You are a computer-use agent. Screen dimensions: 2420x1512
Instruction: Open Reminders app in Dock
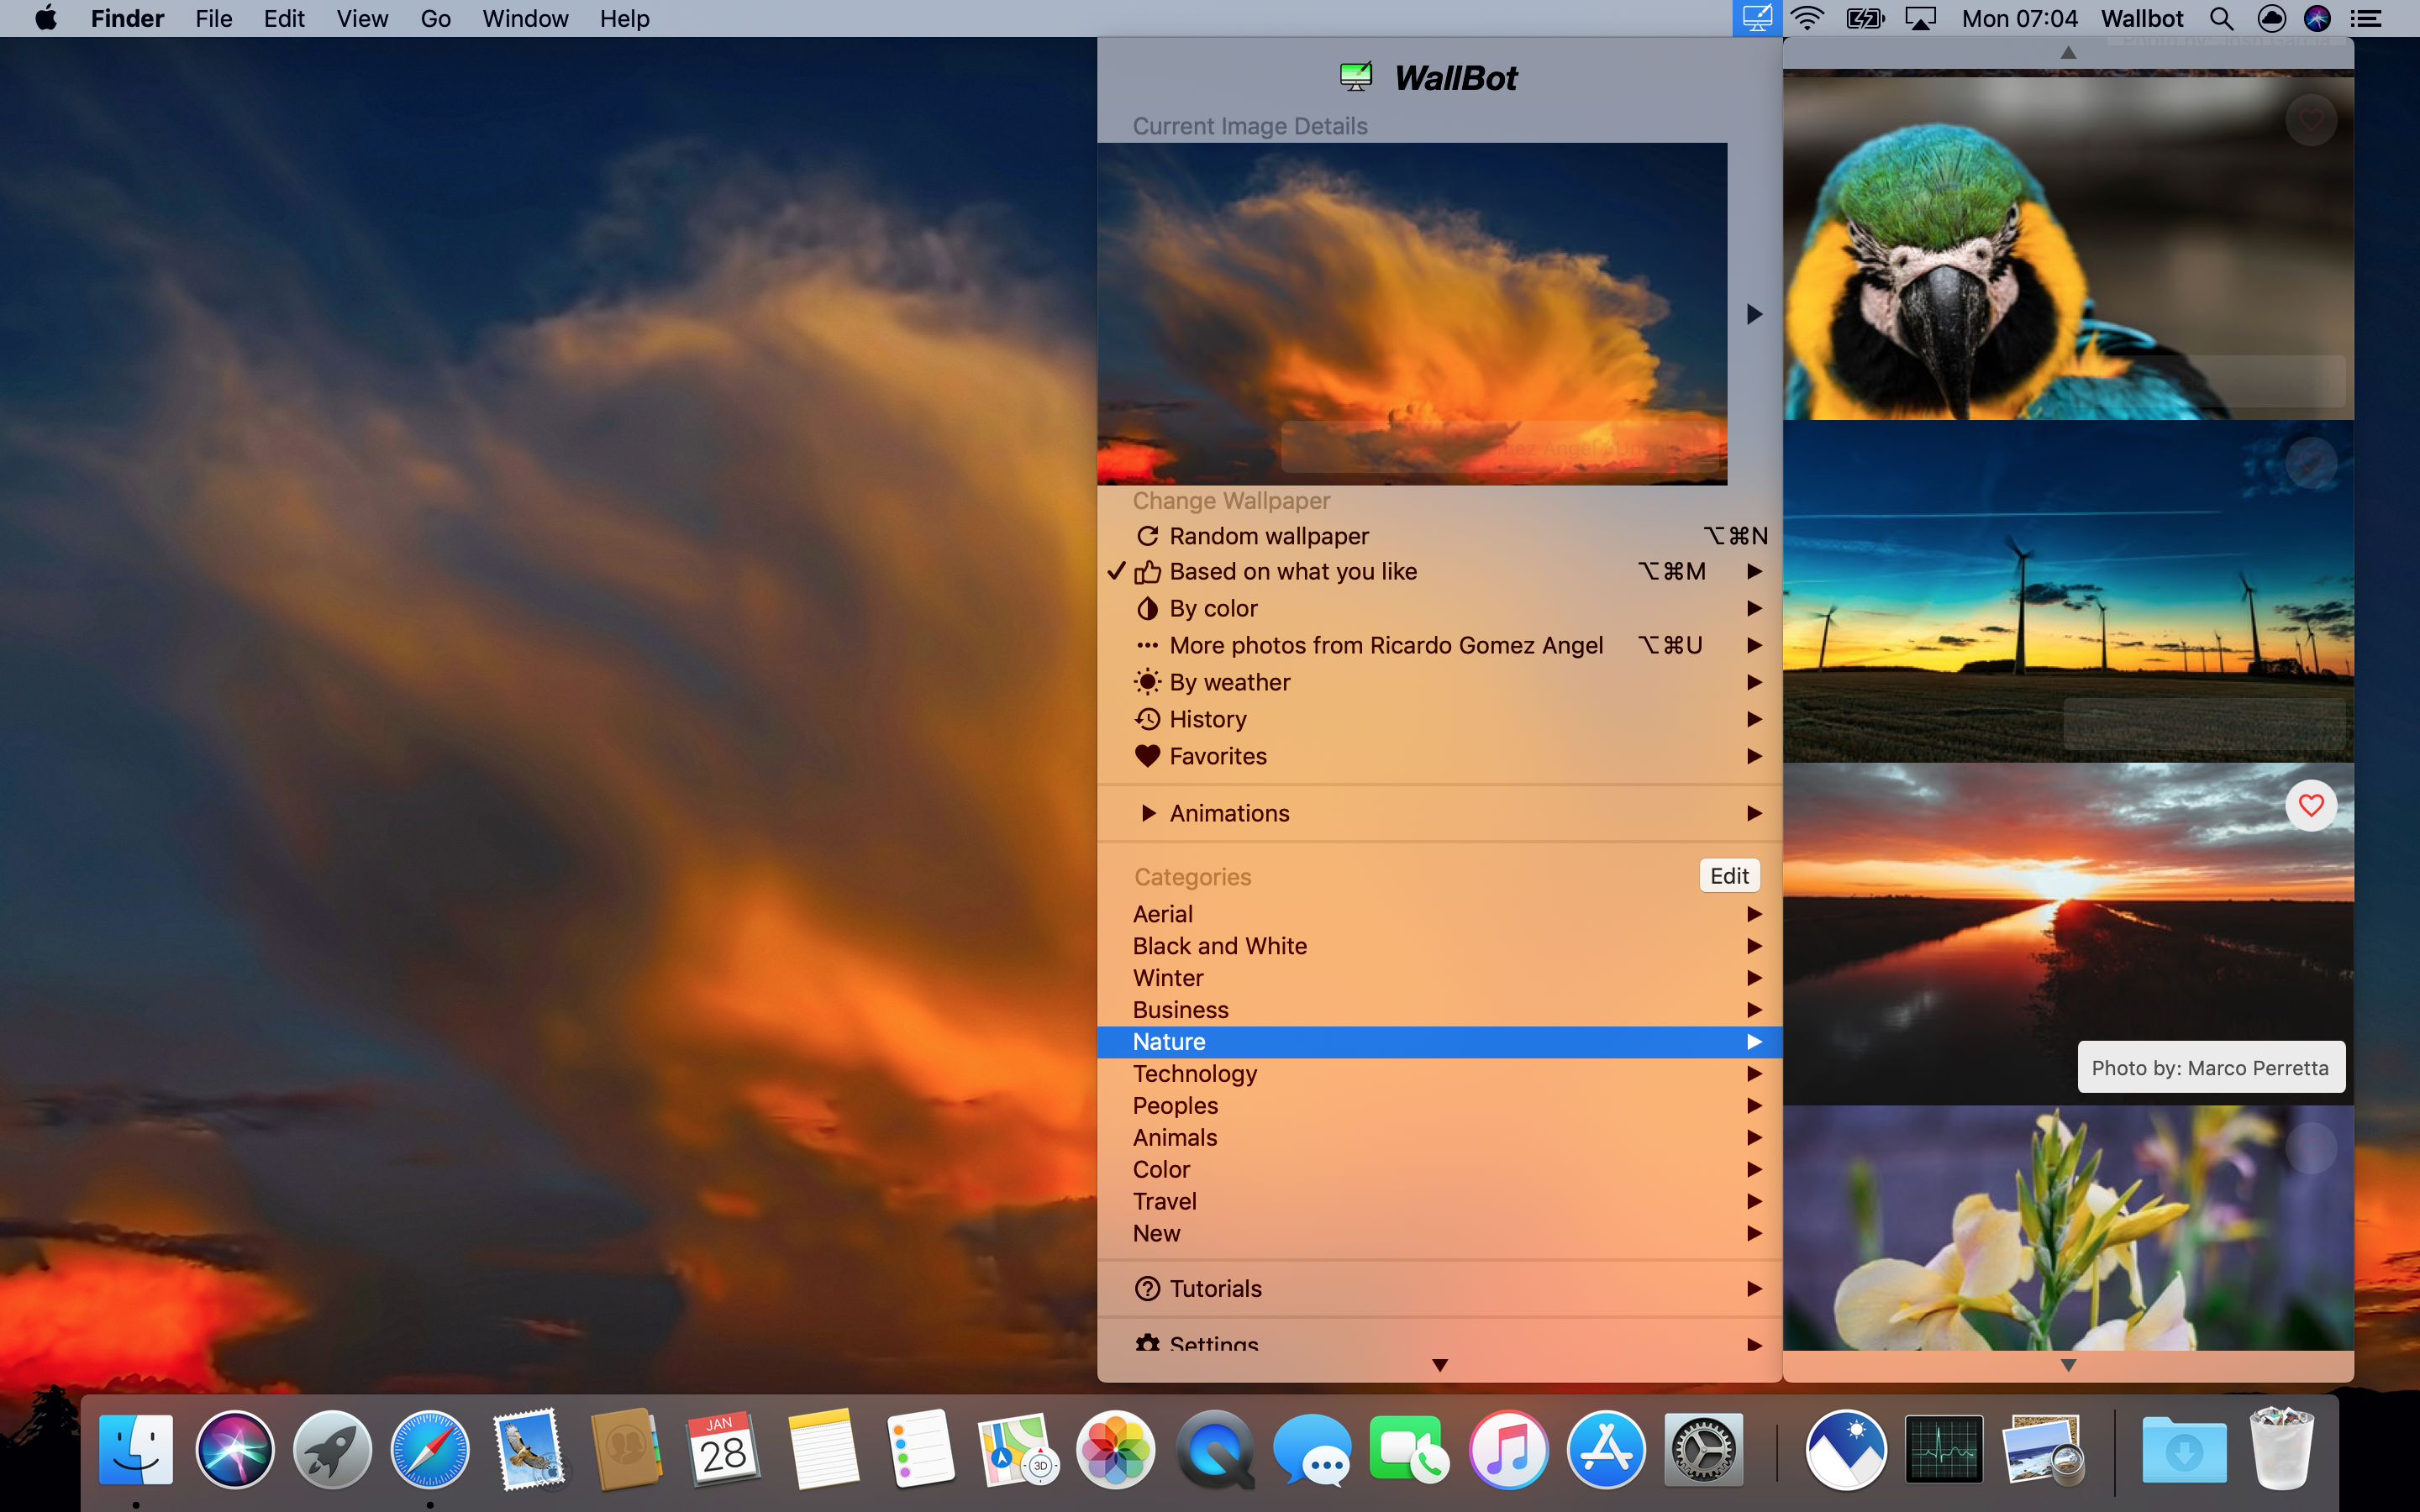tap(920, 1449)
